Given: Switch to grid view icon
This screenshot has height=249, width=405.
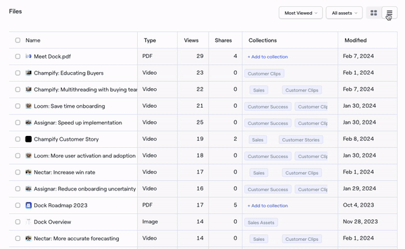Looking at the screenshot, I should click(x=373, y=13).
